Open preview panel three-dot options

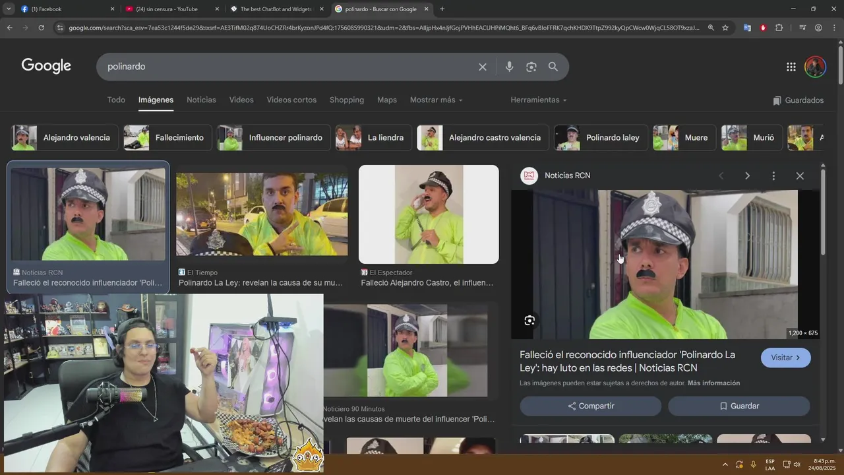773,175
